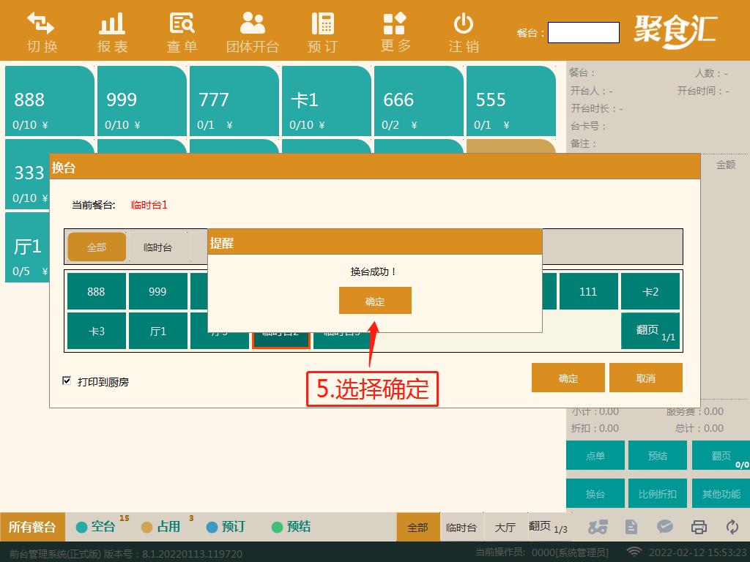Select table 111 in 换台 dialog
This screenshot has height=562, width=750.
[588, 291]
